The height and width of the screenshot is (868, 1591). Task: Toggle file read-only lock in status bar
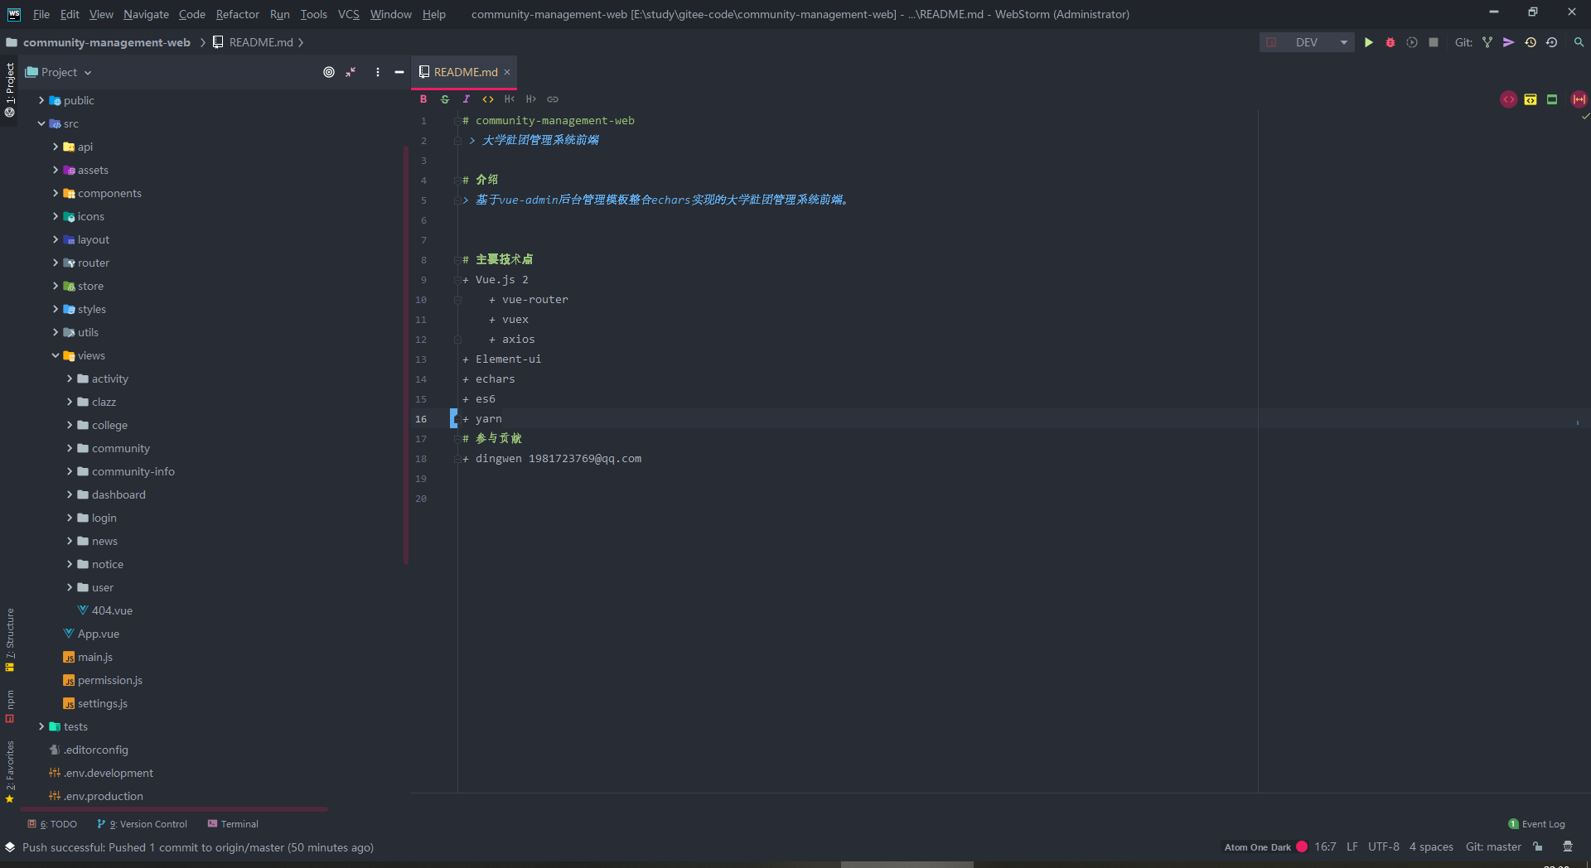[x=1538, y=846]
